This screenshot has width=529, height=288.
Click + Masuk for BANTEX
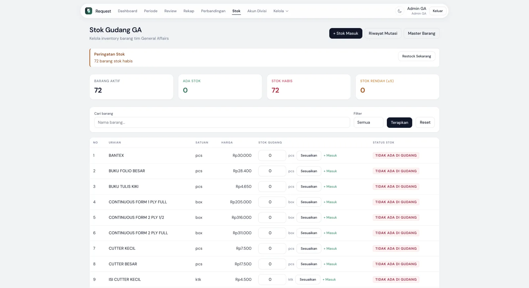tap(330, 156)
